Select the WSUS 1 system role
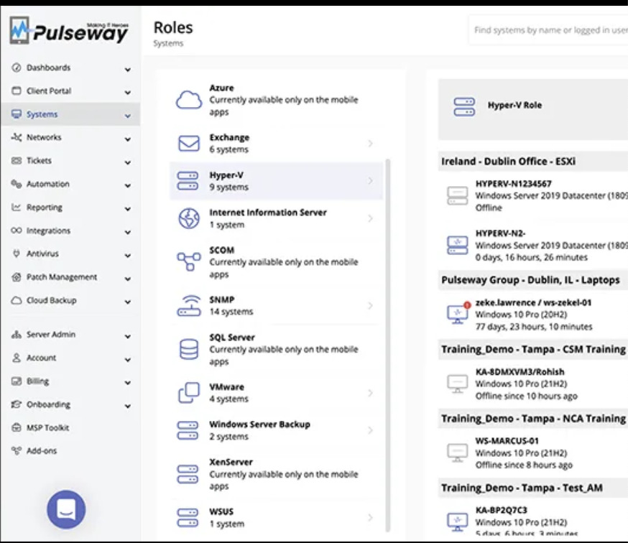Viewport: 628px width, 543px height. coord(277,517)
